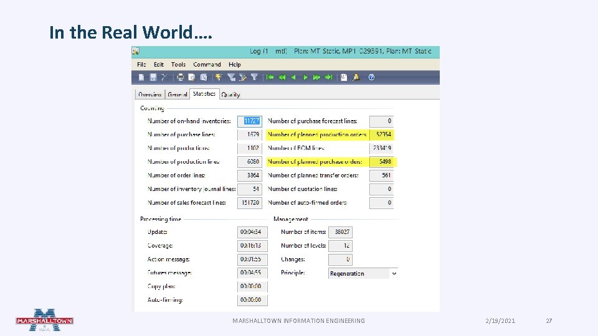Screen dimensions: 598x336
Task: Open Print preview magnifier icon
Action: [192, 77]
